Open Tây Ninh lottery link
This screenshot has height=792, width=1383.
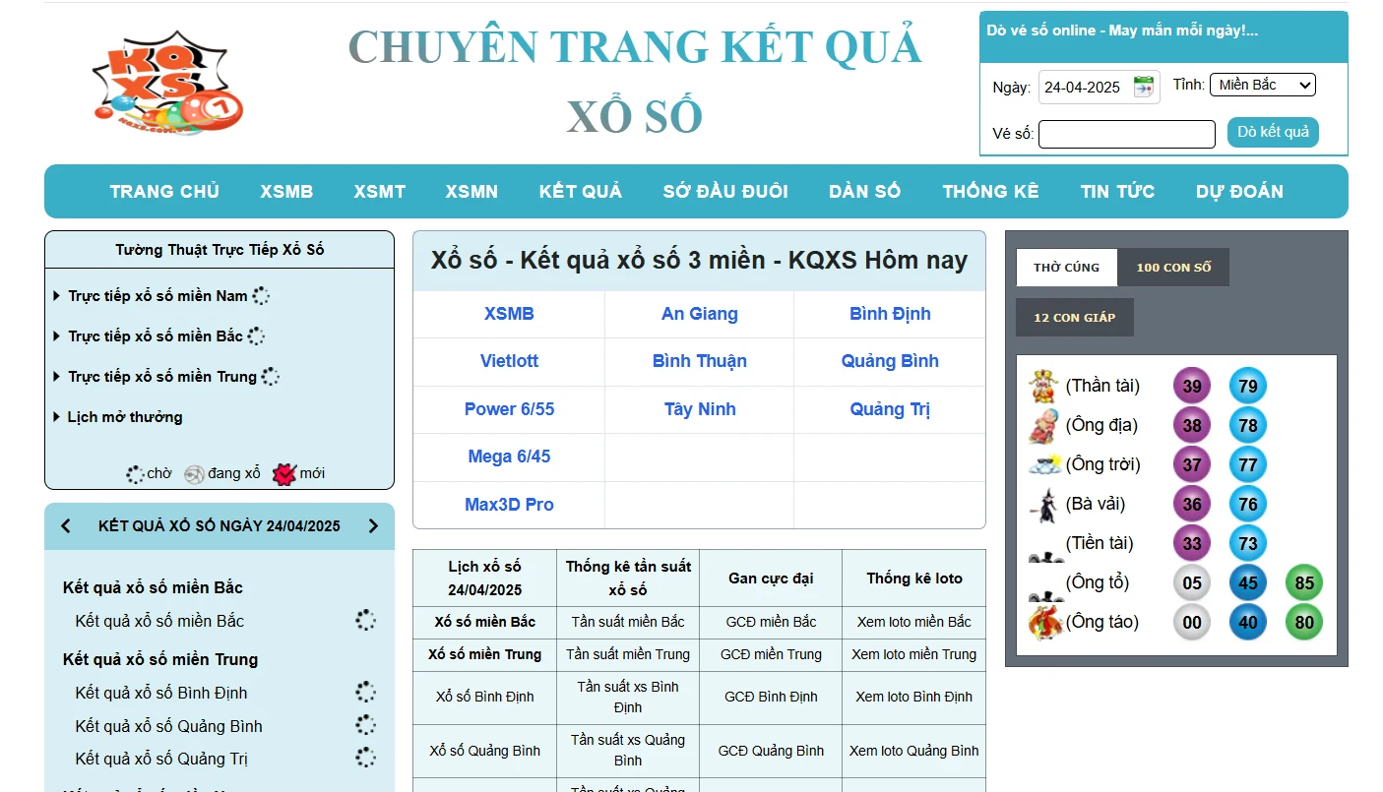click(x=700, y=409)
